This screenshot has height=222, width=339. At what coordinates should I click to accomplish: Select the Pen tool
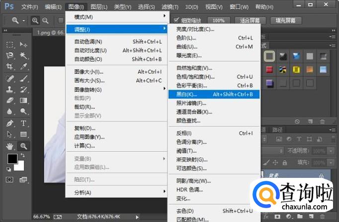pyautogui.click(x=9, y=123)
